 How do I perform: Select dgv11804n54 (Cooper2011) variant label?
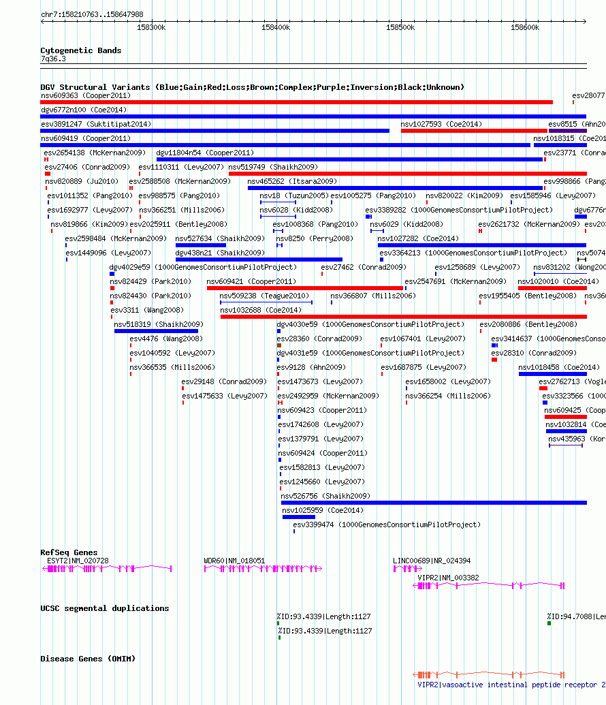(205, 153)
